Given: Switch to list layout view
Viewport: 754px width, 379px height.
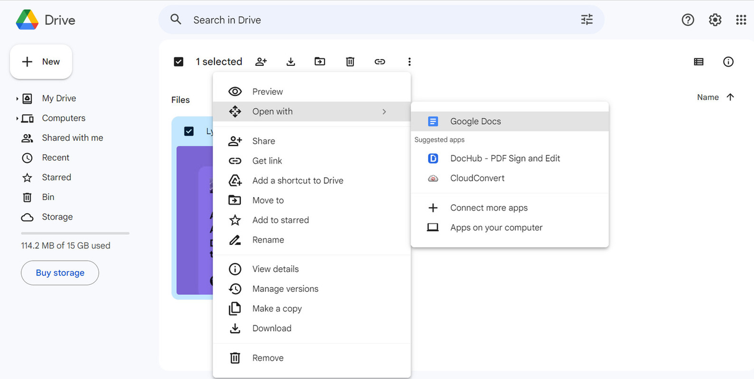Looking at the screenshot, I should 699,62.
